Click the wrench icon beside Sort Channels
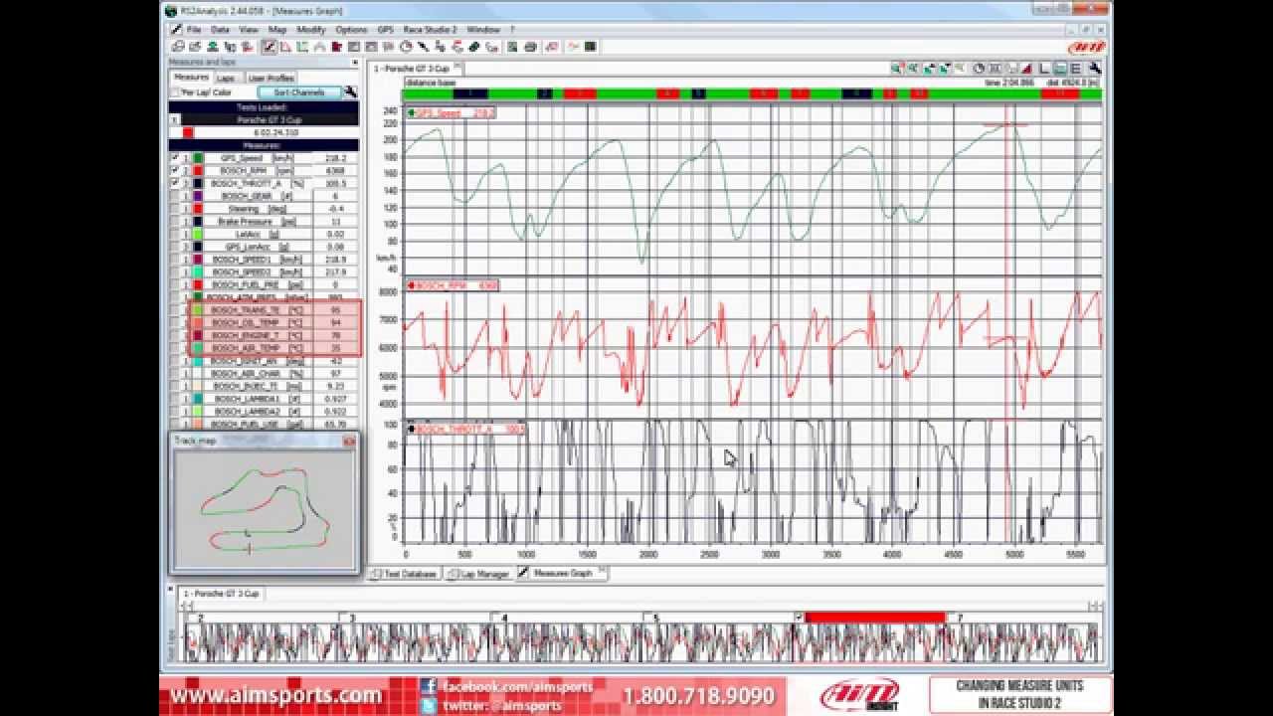Screen dimensions: 1273x716 click(349, 92)
